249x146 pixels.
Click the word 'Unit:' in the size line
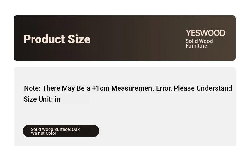pos(46,99)
